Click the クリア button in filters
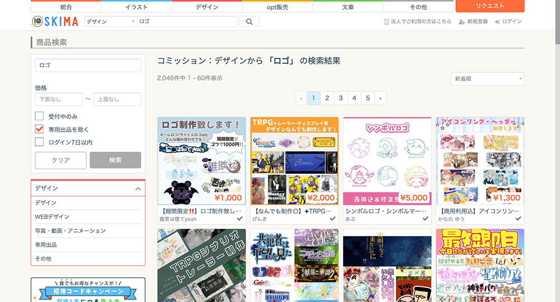The image size is (560, 302). [x=60, y=161]
